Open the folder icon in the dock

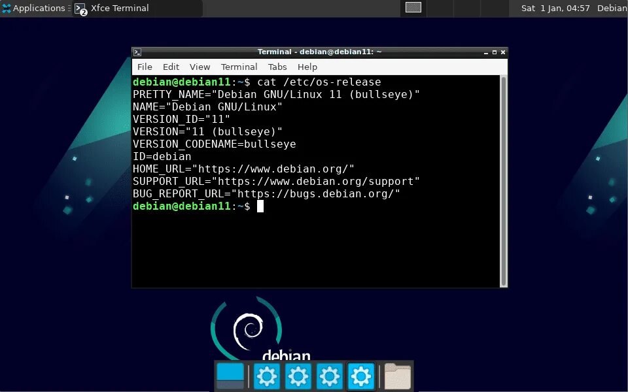(x=397, y=376)
